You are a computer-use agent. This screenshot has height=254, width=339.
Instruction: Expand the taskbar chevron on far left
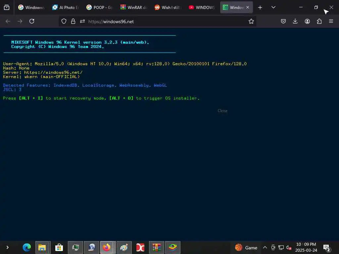point(8,247)
